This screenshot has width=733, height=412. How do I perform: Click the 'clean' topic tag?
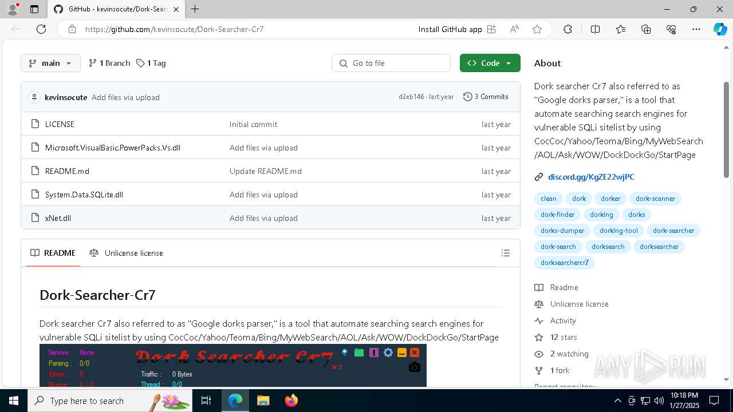click(549, 199)
